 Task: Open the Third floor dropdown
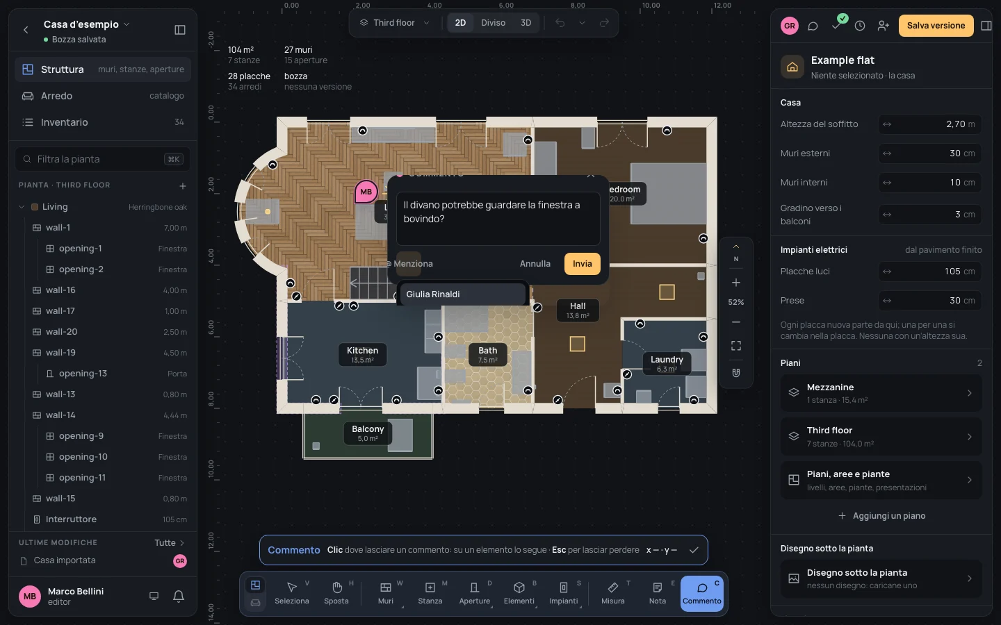coord(395,23)
